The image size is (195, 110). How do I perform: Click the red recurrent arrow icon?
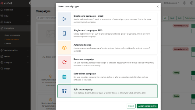point(64,62)
